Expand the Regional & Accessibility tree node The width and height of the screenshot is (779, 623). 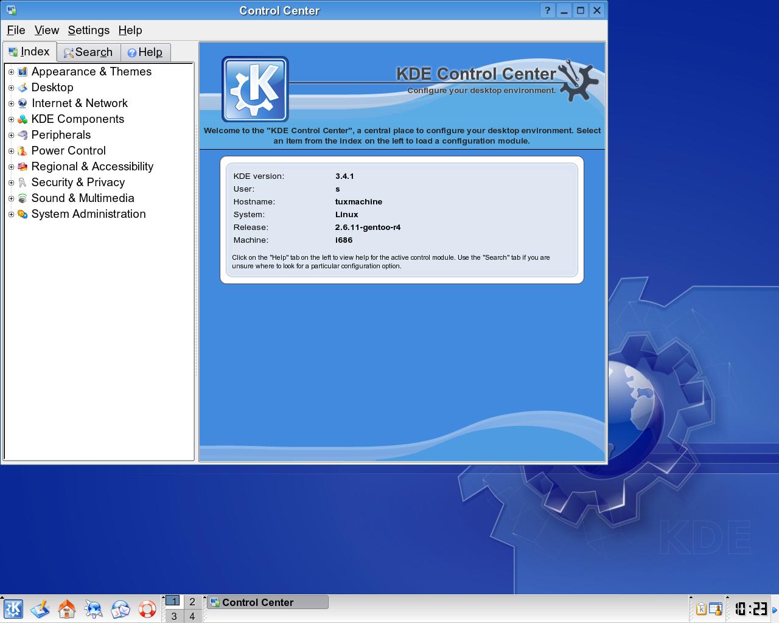(11, 167)
